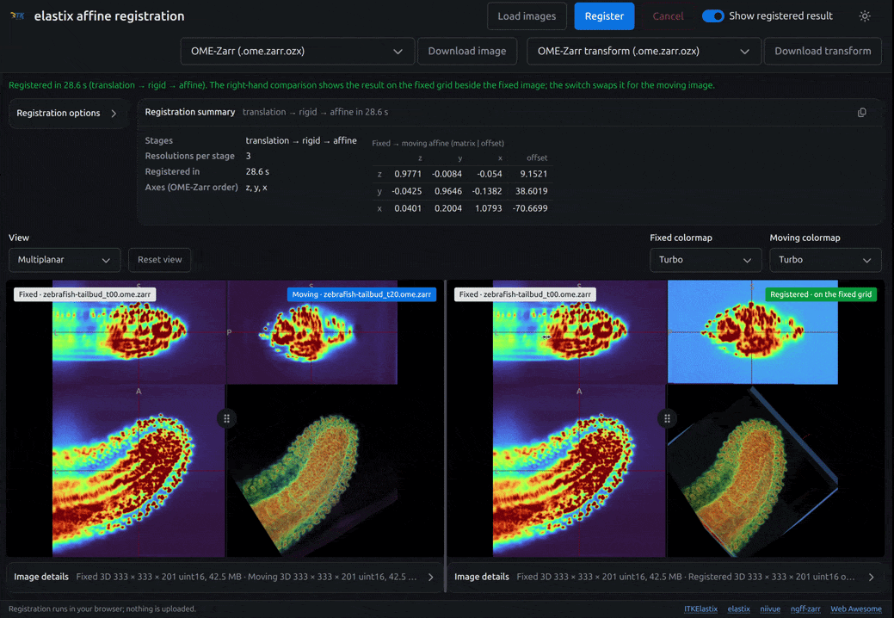The image size is (894, 618).
Task: Click the right viewer's drag-handle grip icon
Action: click(x=667, y=418)
